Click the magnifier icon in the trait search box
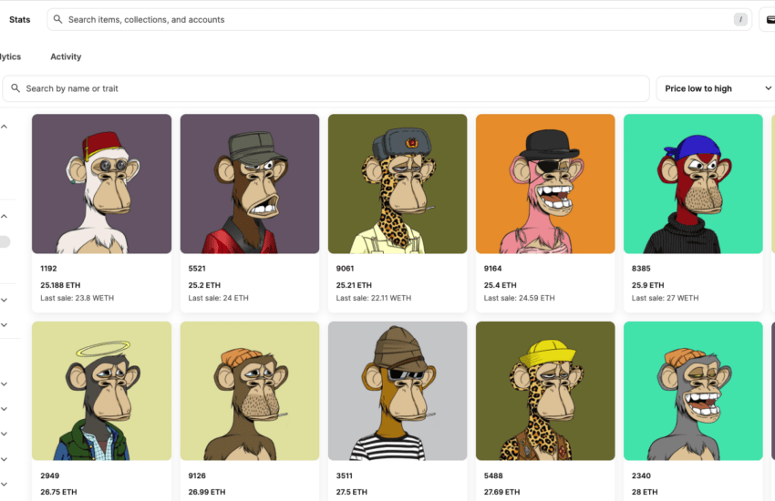Screen dimensions: 775x501 [x=15, y=88]
